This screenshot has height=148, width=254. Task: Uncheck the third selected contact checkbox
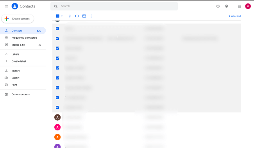(57, 48)
